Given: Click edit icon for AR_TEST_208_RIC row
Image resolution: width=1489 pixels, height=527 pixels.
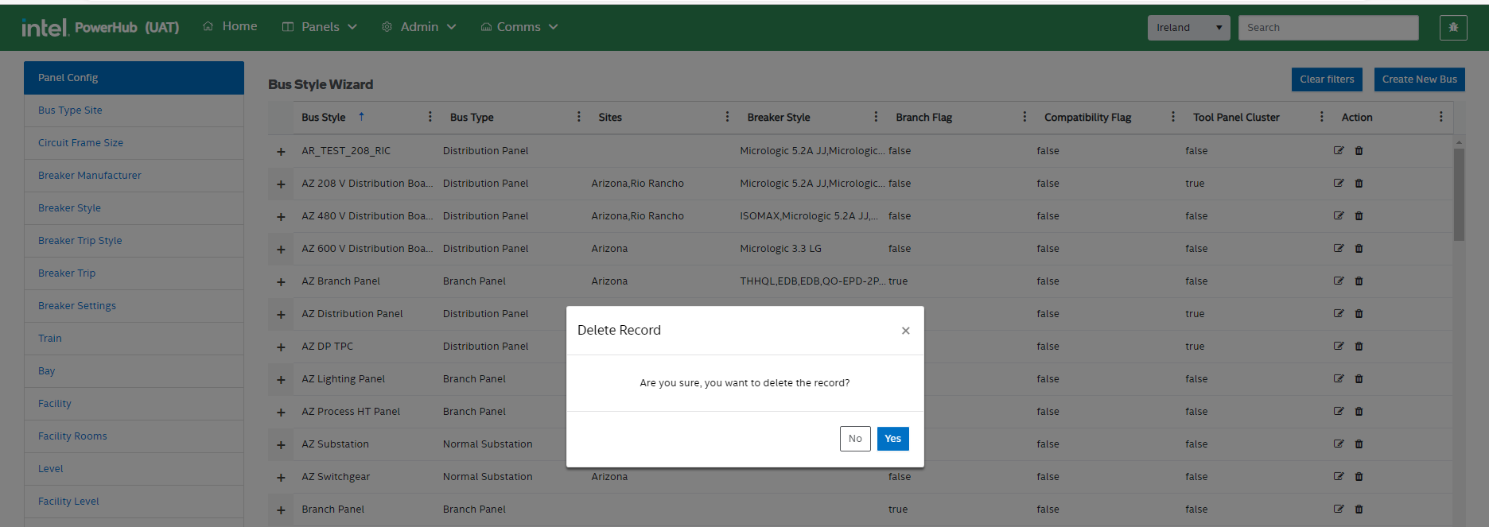Looking at the screenshot, I should (1339, 150).
